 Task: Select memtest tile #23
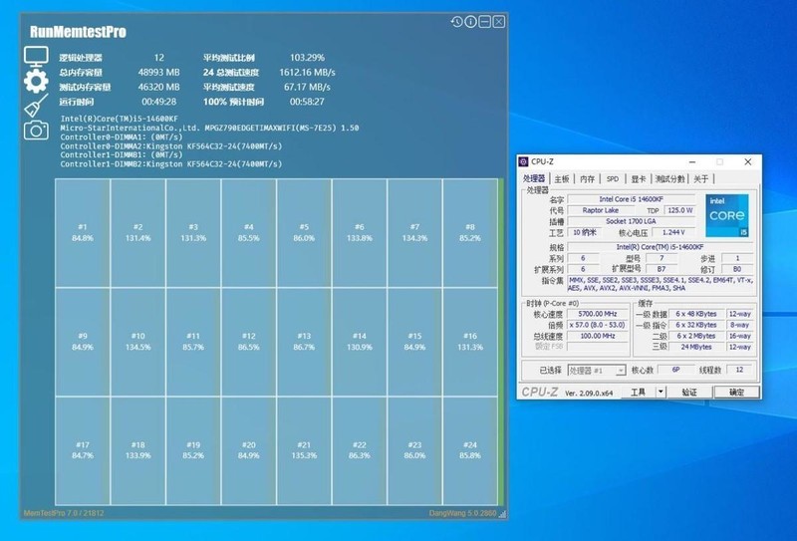pyautogui.click(x=414, y=450)
